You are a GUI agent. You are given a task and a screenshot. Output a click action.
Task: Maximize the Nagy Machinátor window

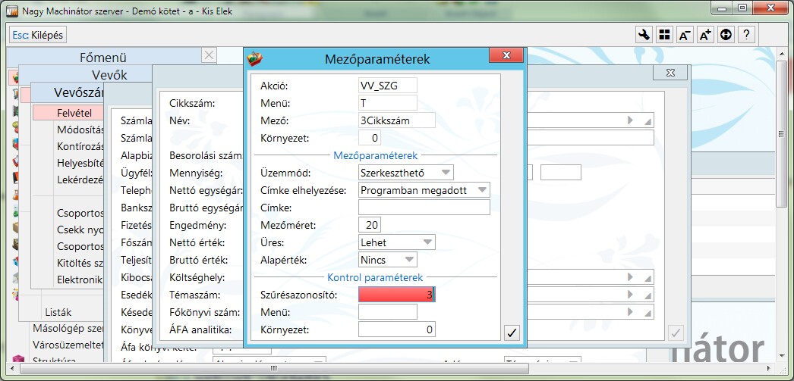(x=742, y=8)
